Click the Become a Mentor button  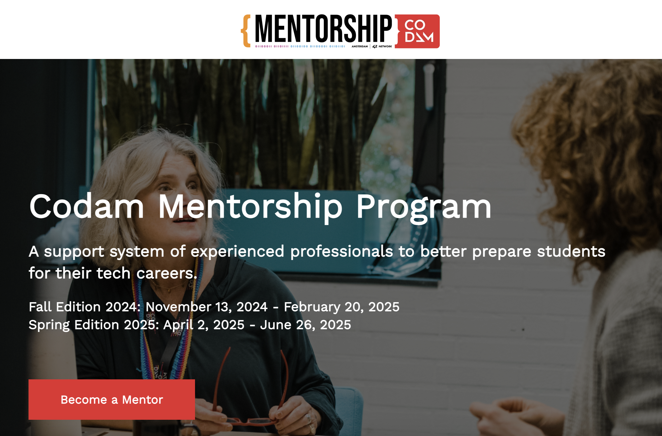[x=111, y=400]
